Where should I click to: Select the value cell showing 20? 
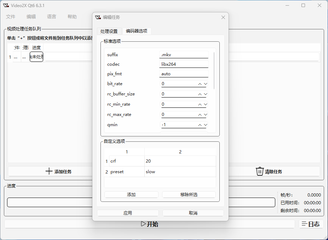[x=180, y=161]
